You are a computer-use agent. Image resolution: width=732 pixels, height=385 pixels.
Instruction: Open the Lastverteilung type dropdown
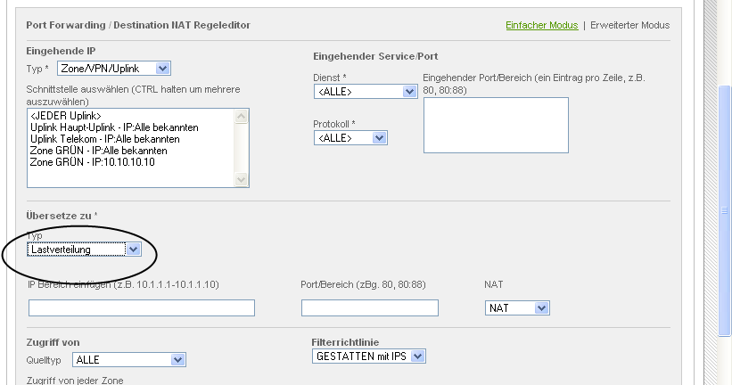[x=84, y=250]
